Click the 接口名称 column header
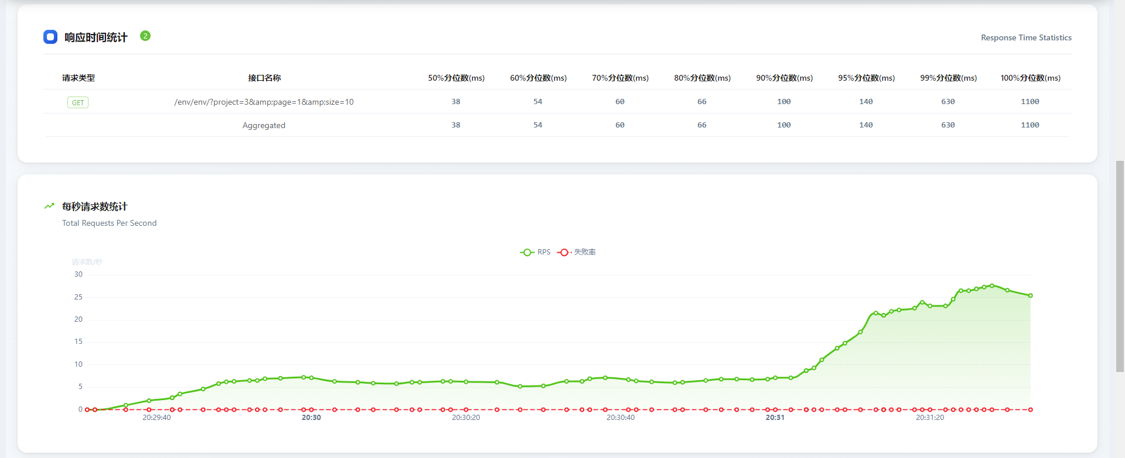The image size is (1125, 458). pos(264,78)
